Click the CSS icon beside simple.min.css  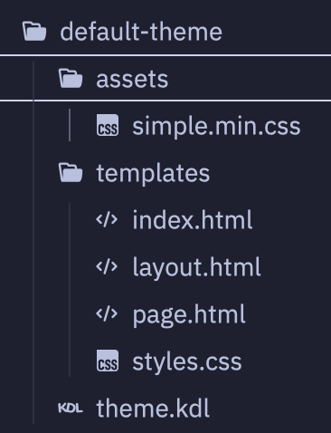(108, 125)
